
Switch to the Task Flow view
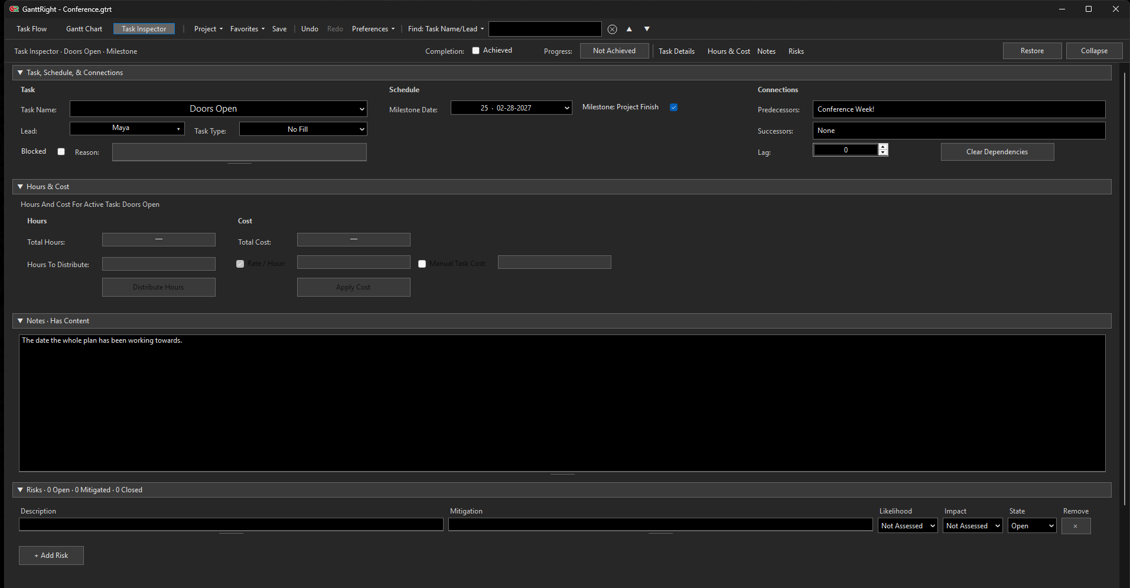coord(32,29)
